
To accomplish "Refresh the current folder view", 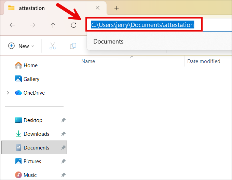I will pyautogui.click(x=73, y=25).
